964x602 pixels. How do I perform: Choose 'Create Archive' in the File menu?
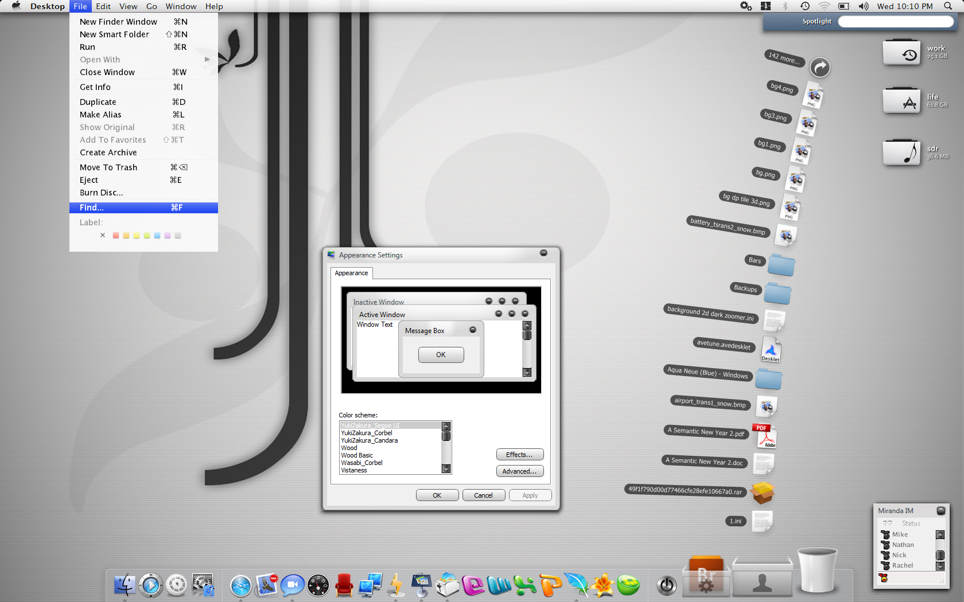143,153
